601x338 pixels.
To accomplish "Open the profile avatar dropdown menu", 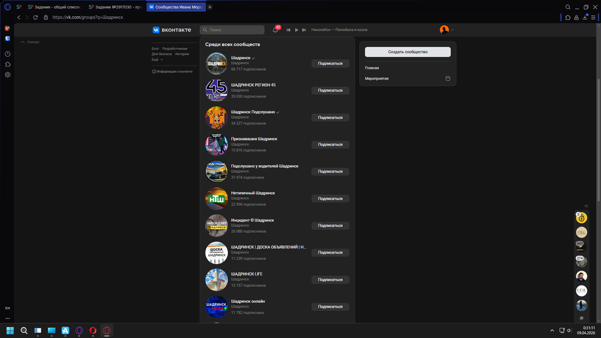I will (447, 30).
